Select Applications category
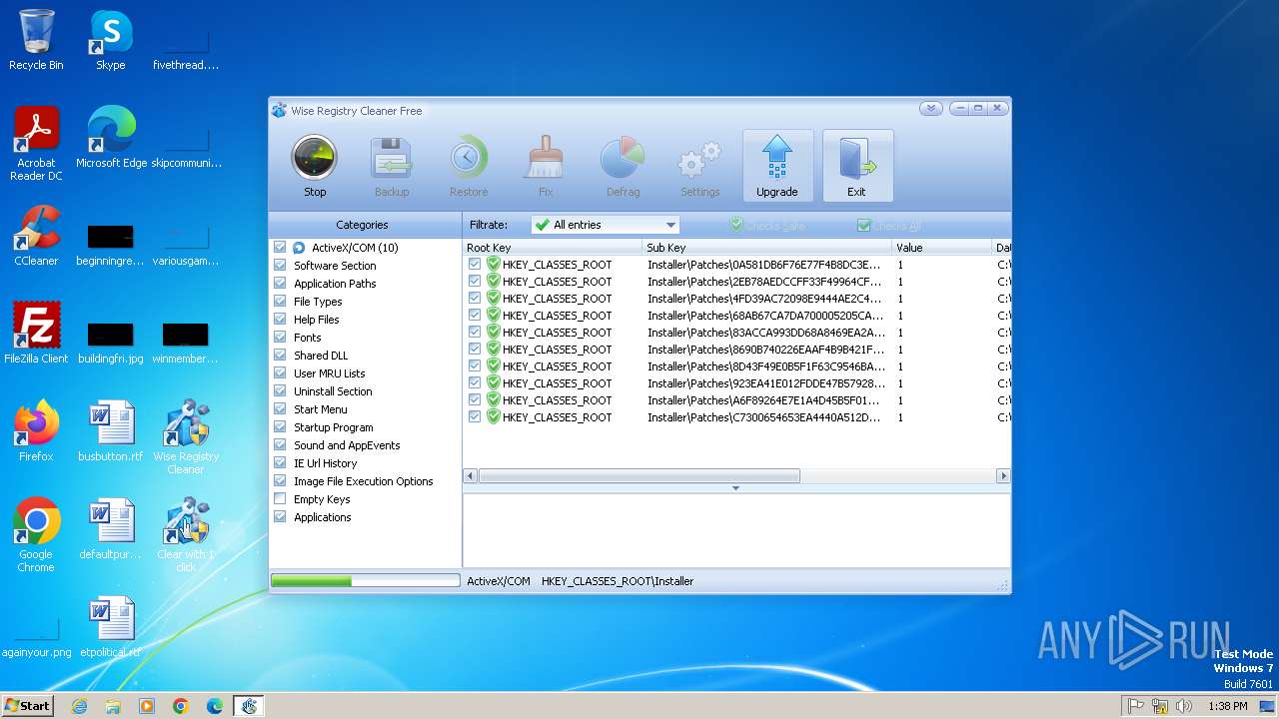 pyautogui.click(x=323, y=517)
